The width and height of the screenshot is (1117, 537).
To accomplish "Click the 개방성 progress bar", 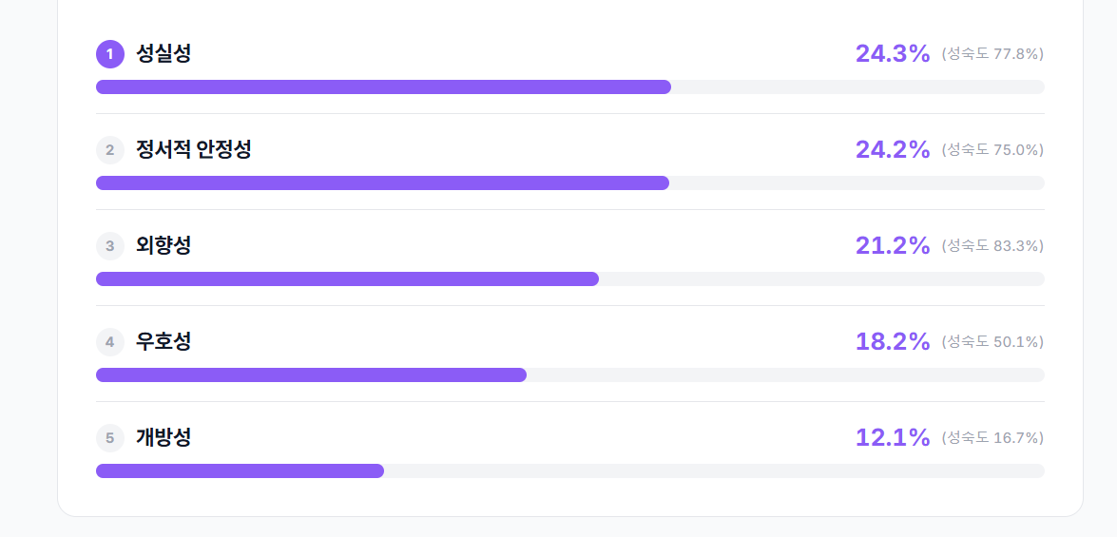I will tap(570, 471).
